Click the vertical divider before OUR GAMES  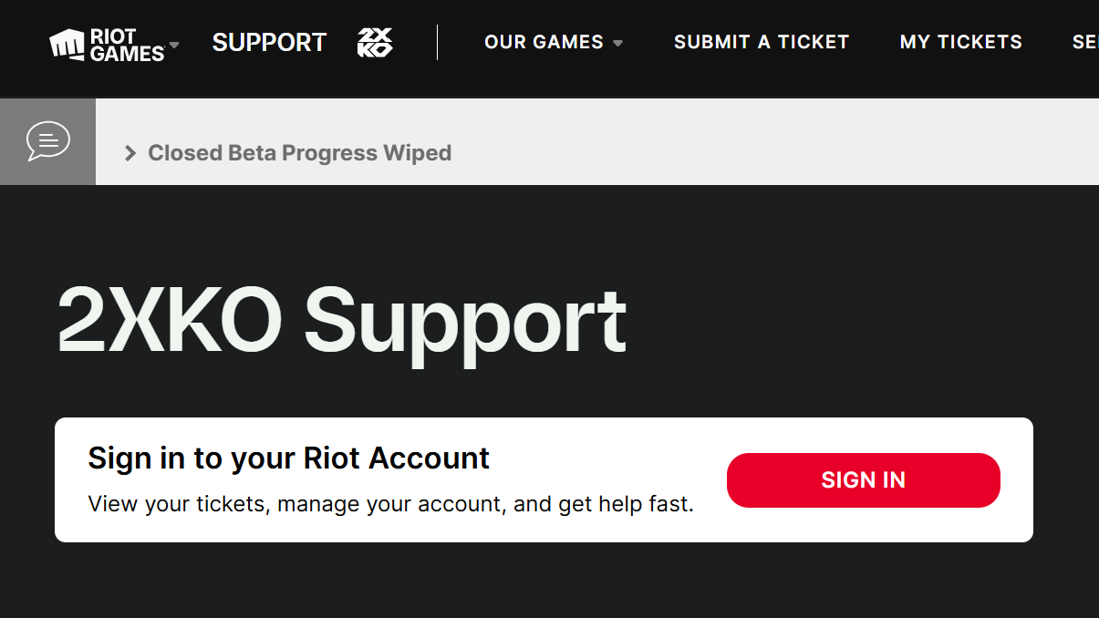point(437,43)
